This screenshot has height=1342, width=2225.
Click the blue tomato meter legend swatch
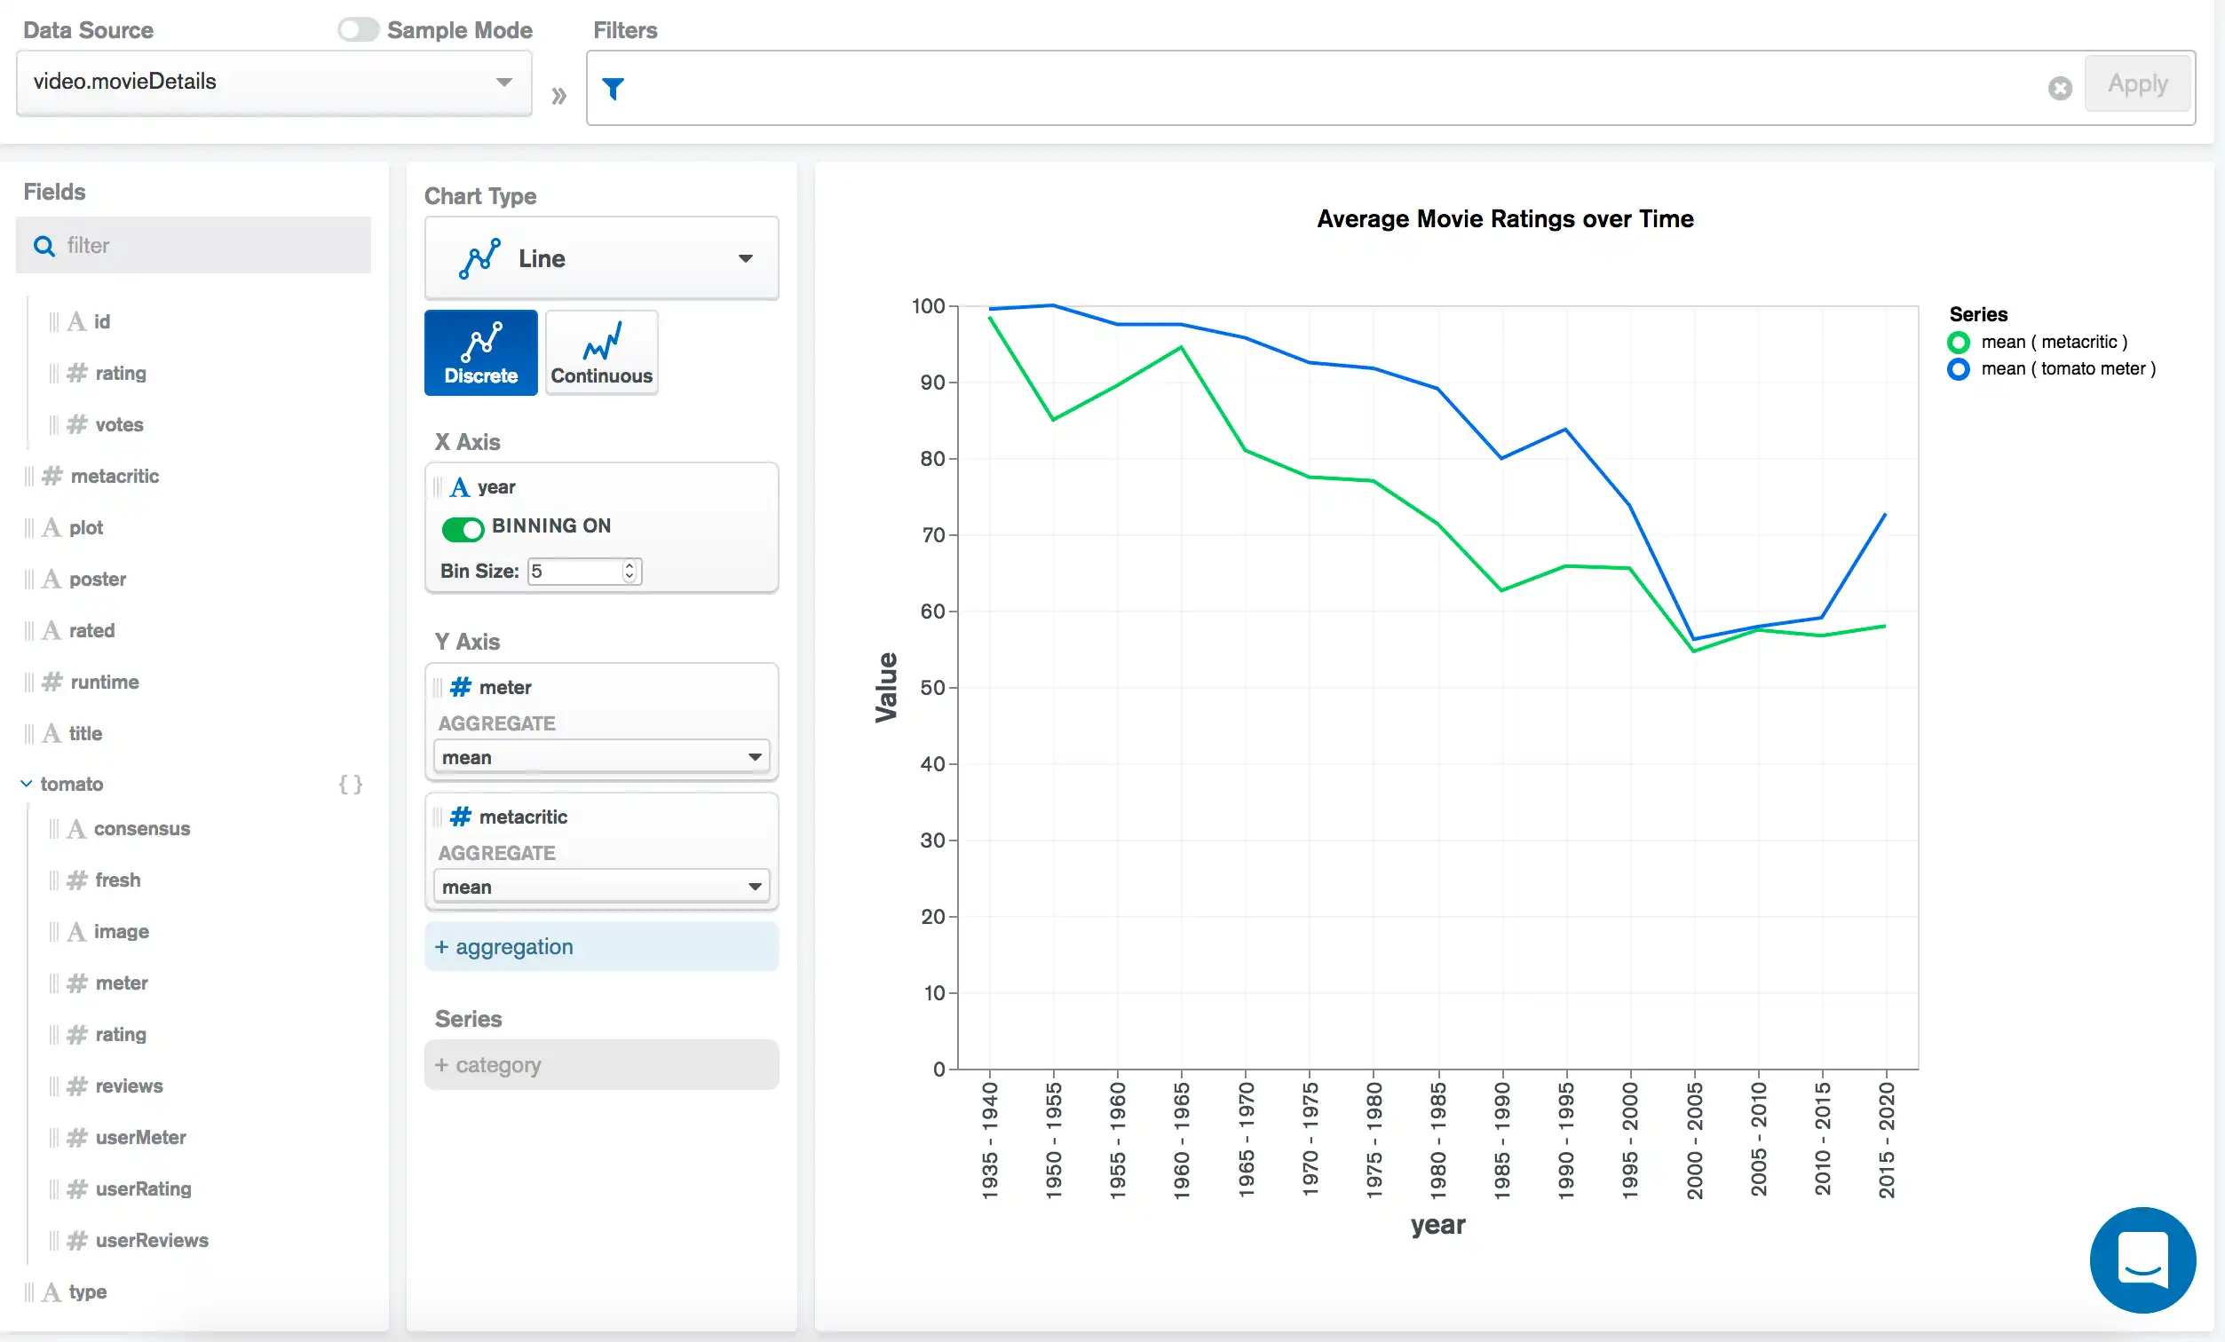tap(1958, 369)
